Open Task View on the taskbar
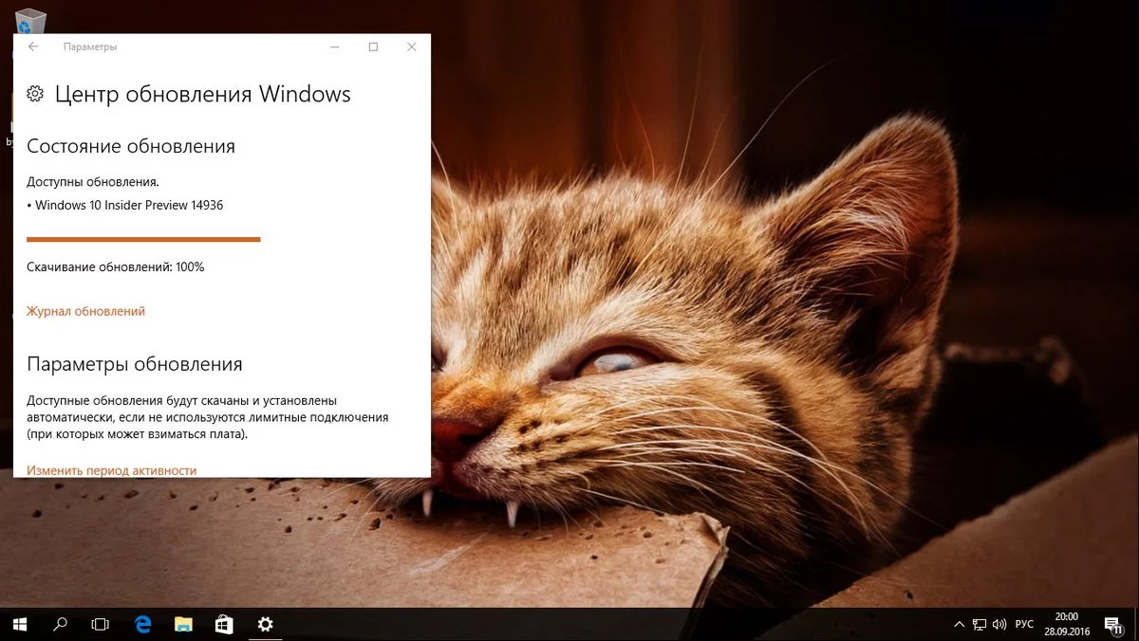1139x641 pixels. coord(100,624)
